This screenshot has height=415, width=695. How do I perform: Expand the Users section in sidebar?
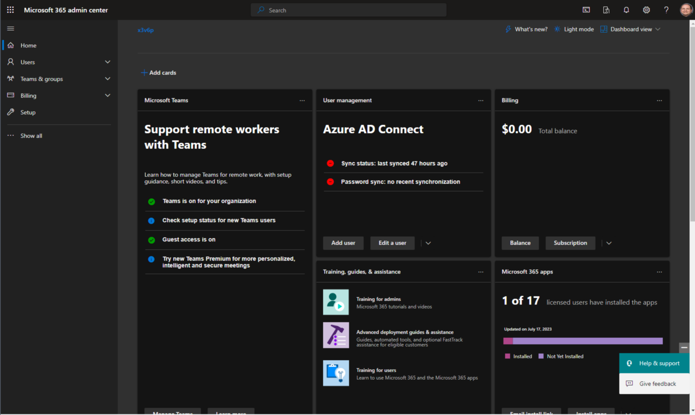(x=108, y=62)
